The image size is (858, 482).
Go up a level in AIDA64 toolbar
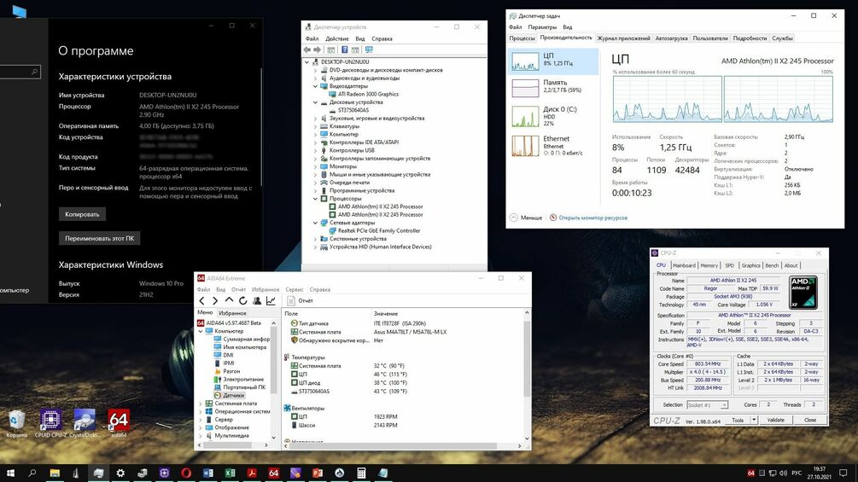[x=229, y=300]
